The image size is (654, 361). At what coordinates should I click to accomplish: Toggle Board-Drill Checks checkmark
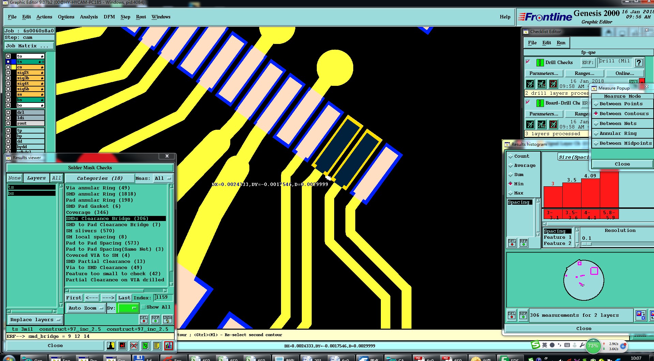tap(528, 102)
